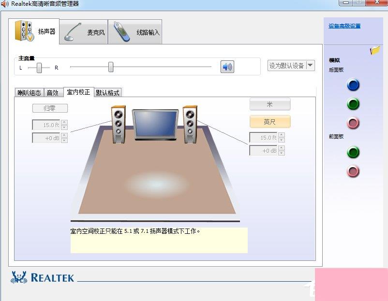Click the main volume slider thumb

pyautogui.click(x=111, y=67)
